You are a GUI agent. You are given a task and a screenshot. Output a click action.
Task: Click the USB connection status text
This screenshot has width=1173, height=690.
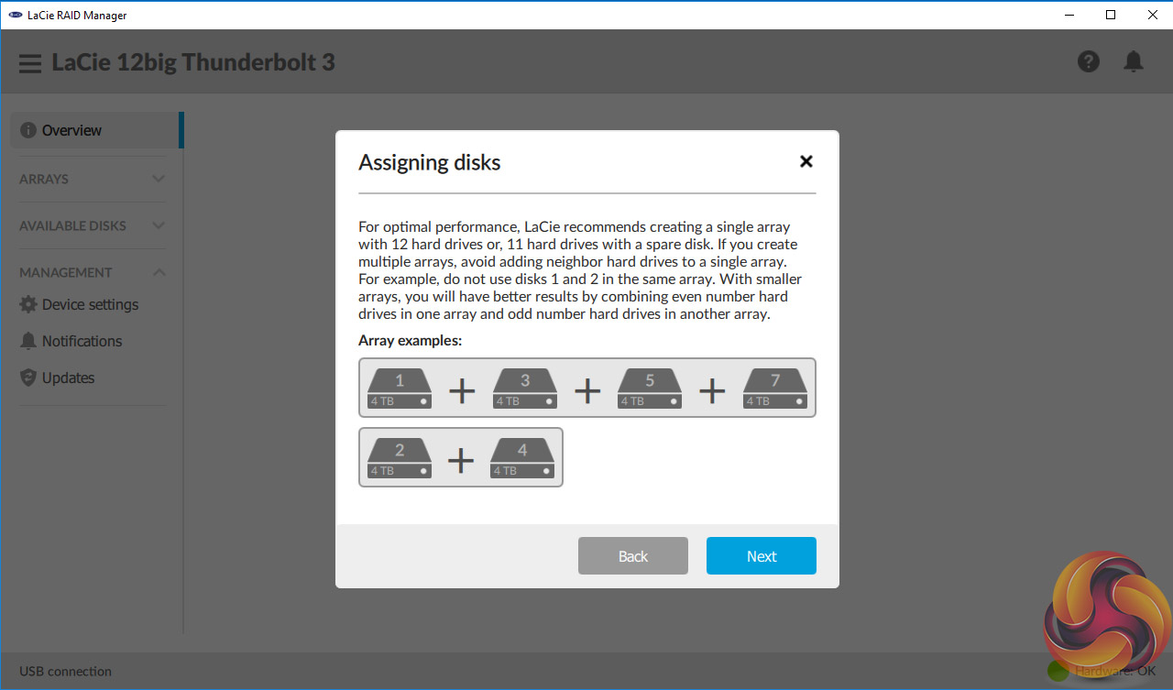pos(66,672)
